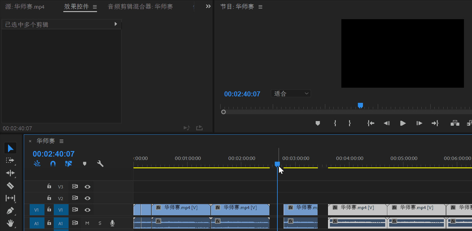Select the 华师赛.m video clip near playhead
The height and width of the screenshot is (231, 472).
point(301,210)
